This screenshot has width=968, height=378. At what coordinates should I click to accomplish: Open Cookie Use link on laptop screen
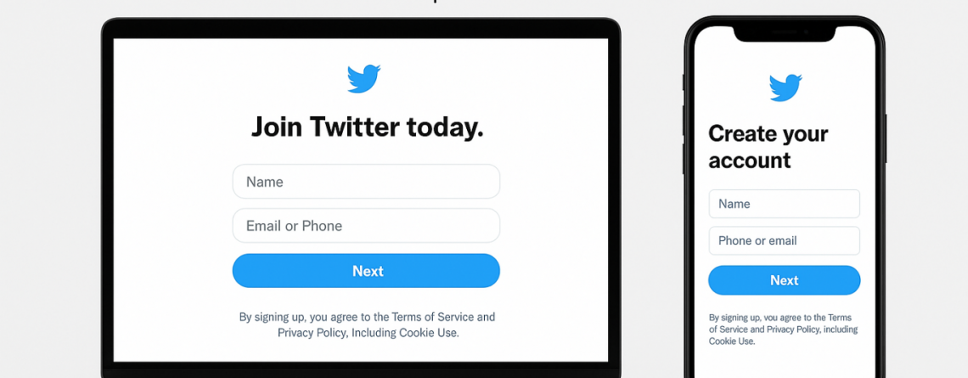click(x=427, y=333)
